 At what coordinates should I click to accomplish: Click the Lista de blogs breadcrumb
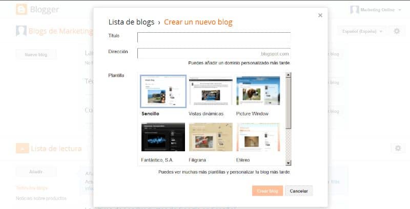coord(131,22)
